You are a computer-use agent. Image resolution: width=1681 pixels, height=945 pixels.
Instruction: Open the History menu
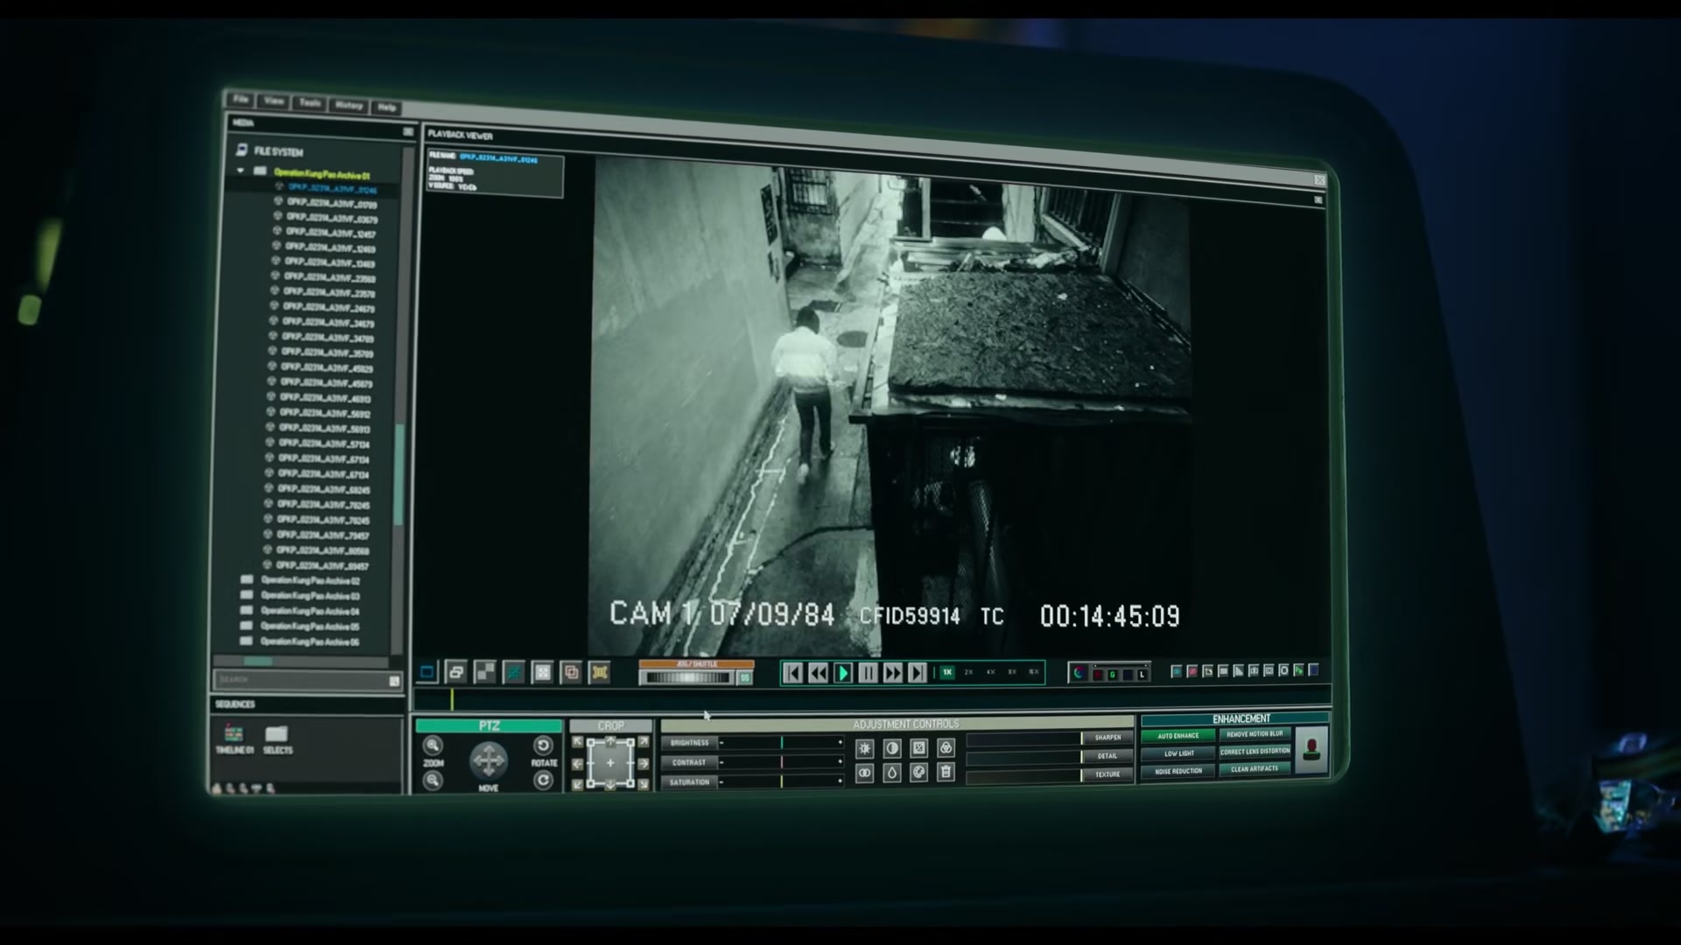pos(348,105)
